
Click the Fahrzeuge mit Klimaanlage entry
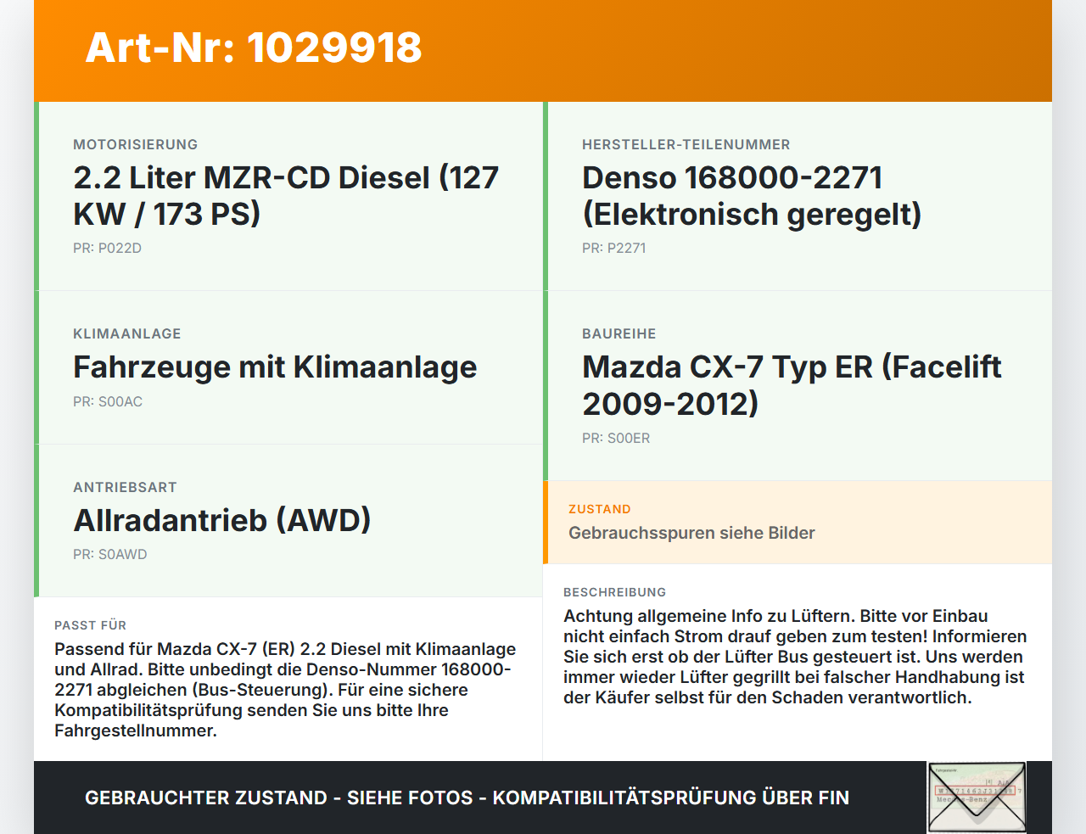coord(275,367)
